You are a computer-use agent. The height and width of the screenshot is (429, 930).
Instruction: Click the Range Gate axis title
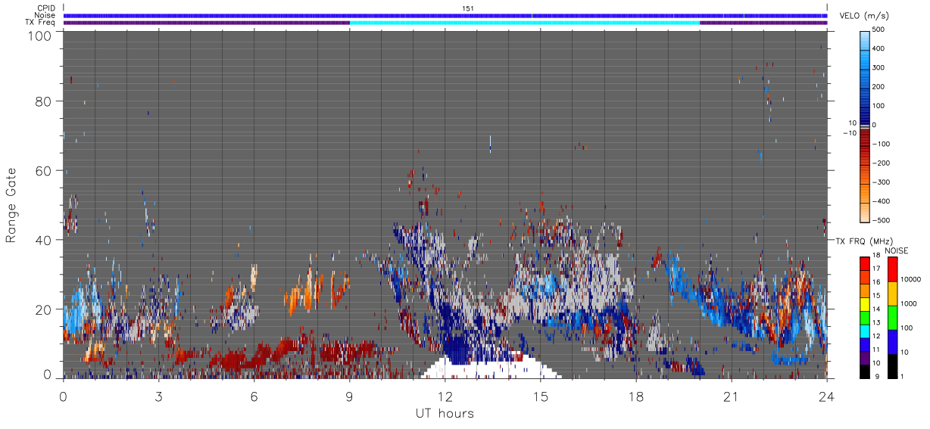pos(11,207)
